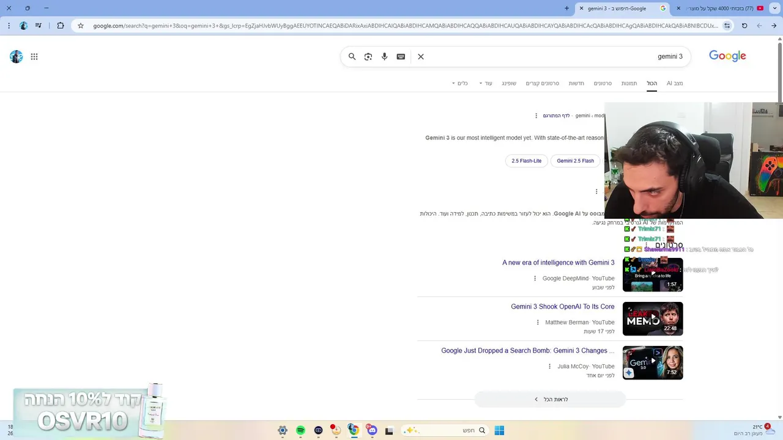The image size is (783, 440).
Task: Open the media controls icon in the toolbar
Action: coord(39,26)
